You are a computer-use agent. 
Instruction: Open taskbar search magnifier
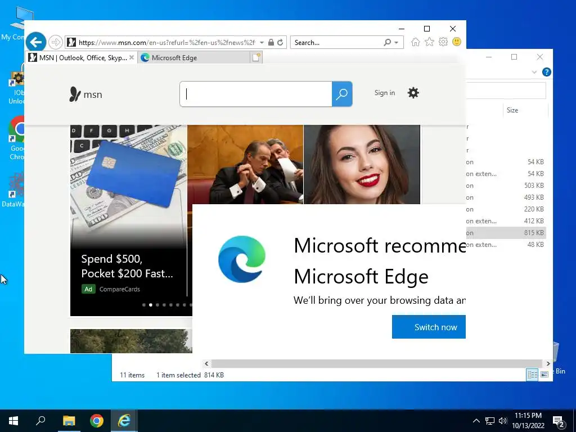pos(40,421)
